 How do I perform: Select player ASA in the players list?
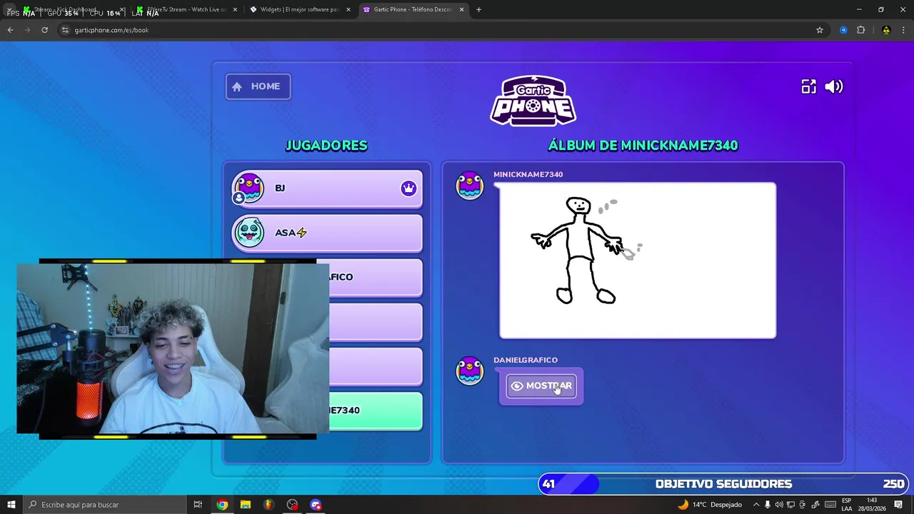click(x=326, y=233)
